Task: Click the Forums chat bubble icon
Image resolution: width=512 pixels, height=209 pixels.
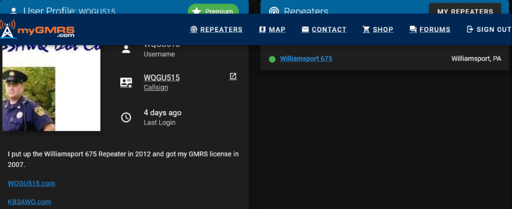Action: (x=413, y=30)
